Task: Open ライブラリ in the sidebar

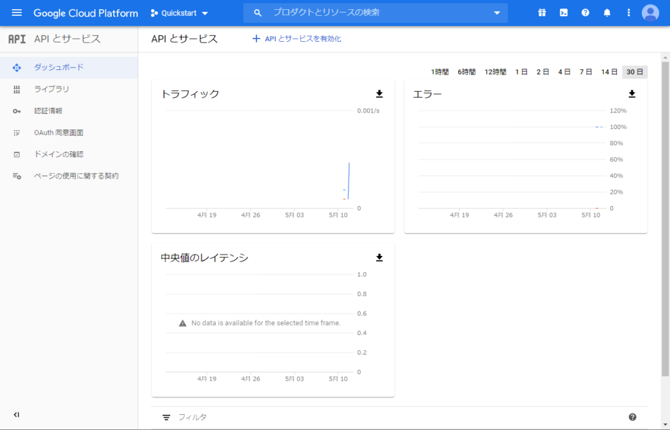Action: 69,89
